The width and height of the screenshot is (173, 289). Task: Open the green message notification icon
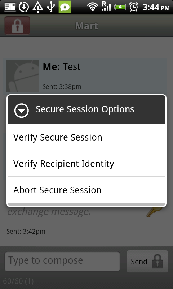tap(65, 7)
